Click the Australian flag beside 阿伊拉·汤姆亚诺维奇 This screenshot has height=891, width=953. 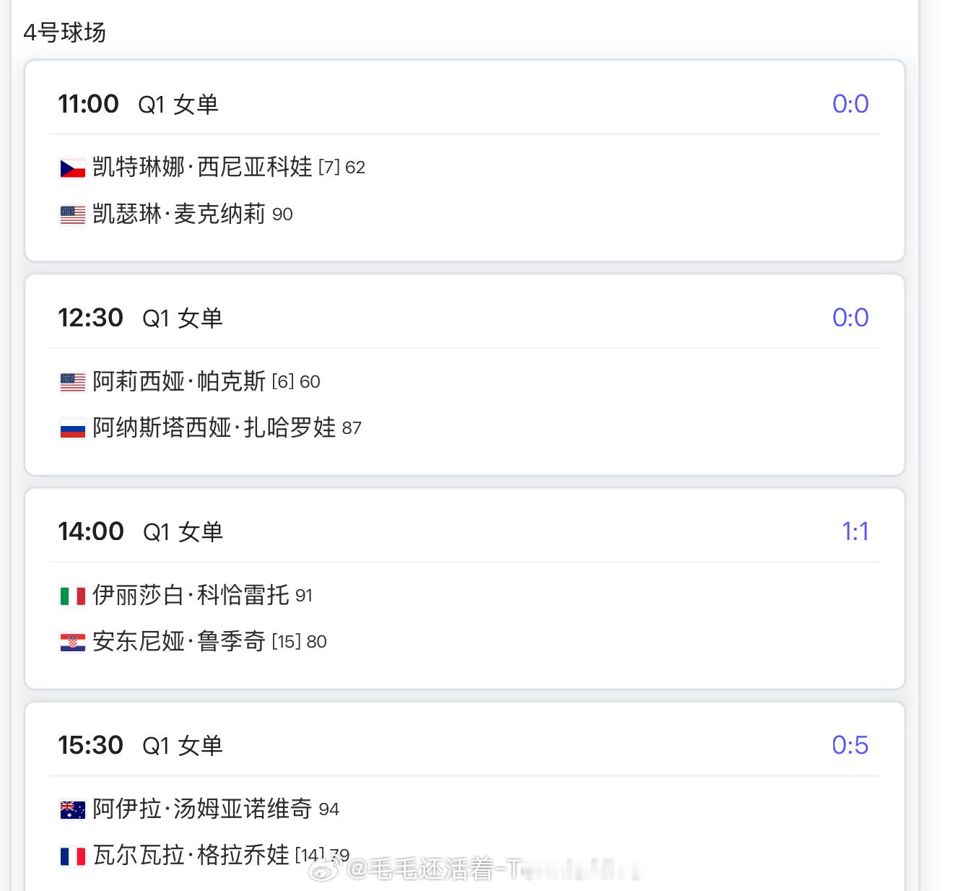(x=72, y=809)
